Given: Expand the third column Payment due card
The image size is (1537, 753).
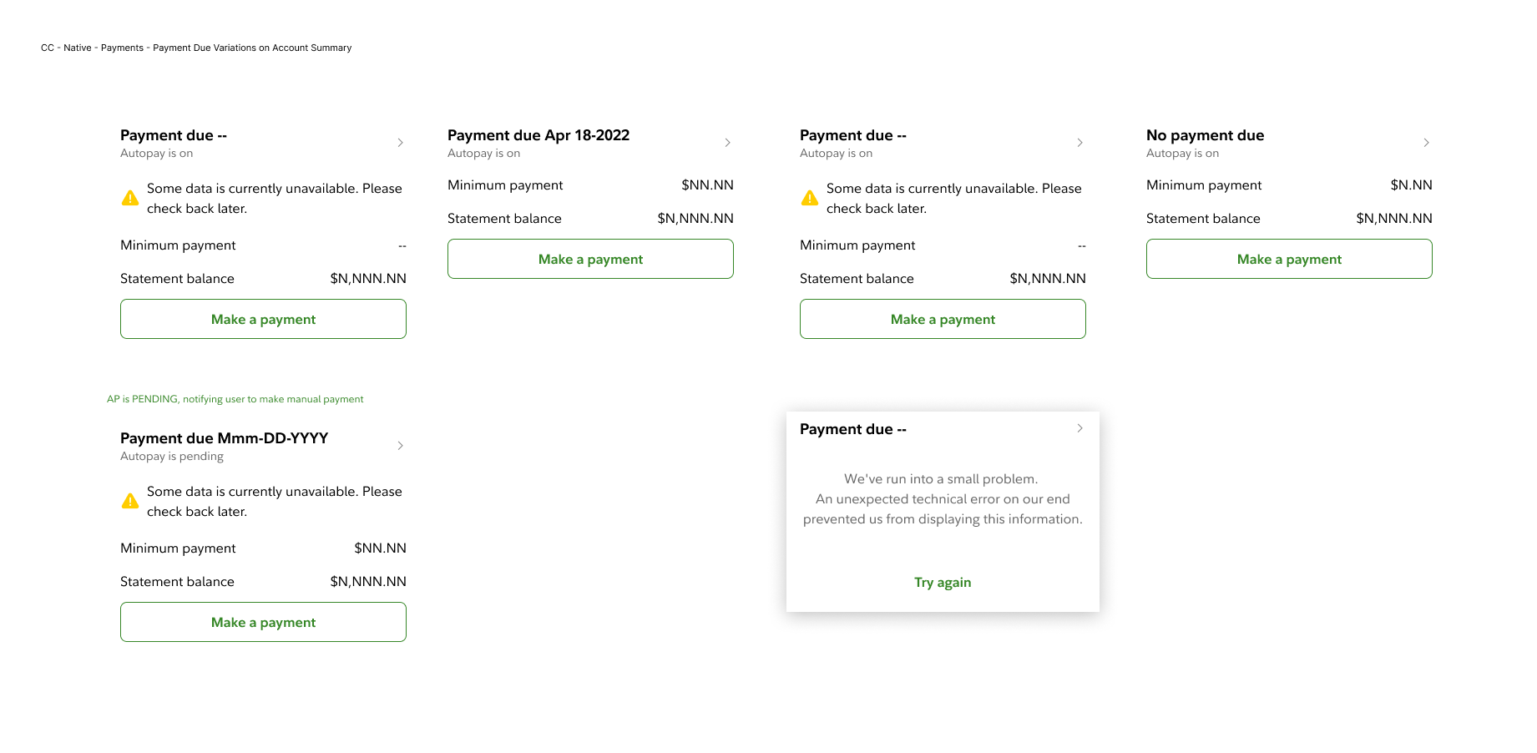Looking at the screenshot, I should tap(1079, 142).
